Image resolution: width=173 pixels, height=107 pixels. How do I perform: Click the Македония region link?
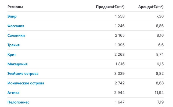pyautogui.click(x=17, y=64)
